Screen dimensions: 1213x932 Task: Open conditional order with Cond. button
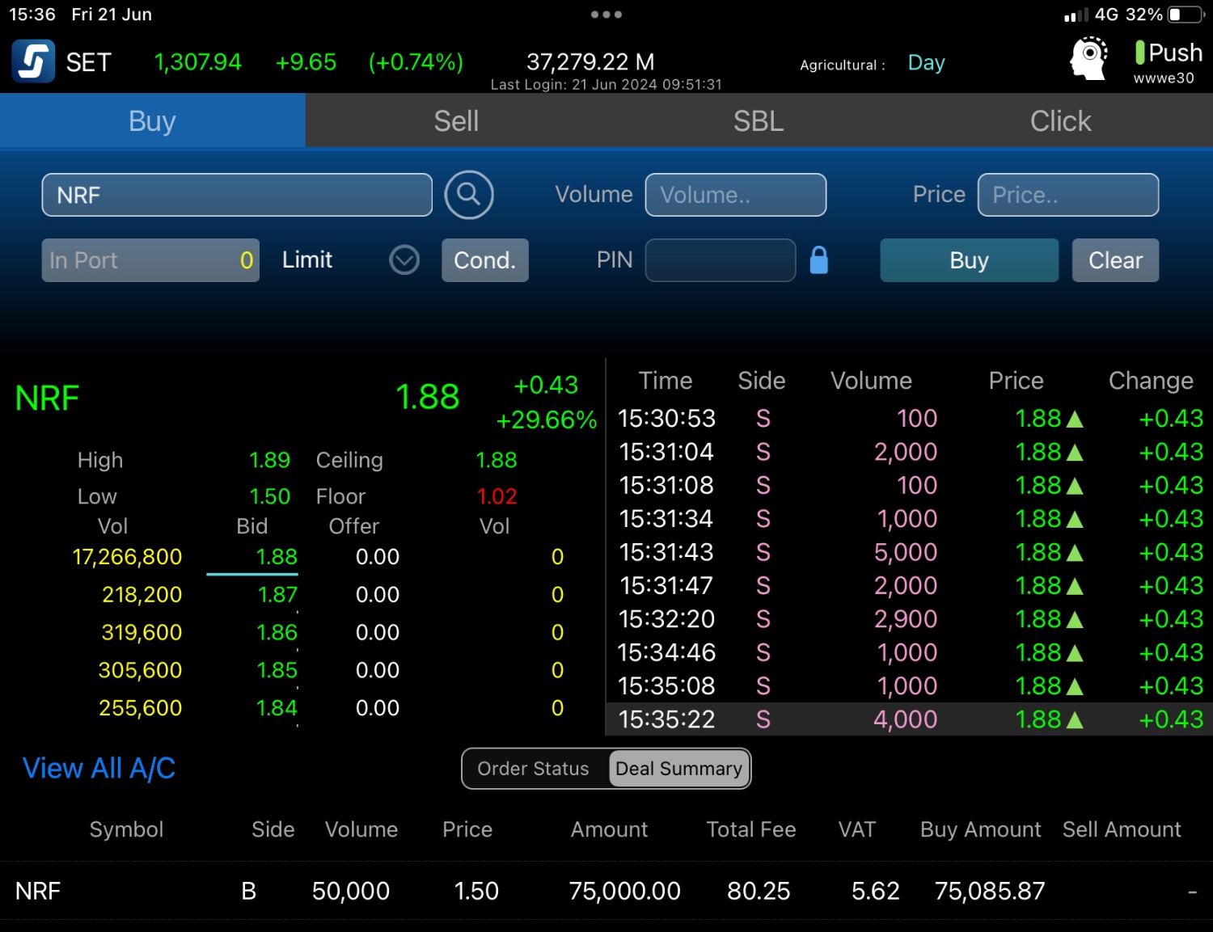tap(485, 260)
